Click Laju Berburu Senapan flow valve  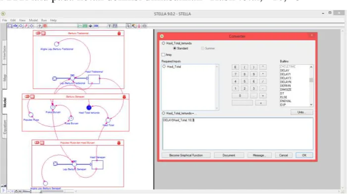tap(74, 164)
